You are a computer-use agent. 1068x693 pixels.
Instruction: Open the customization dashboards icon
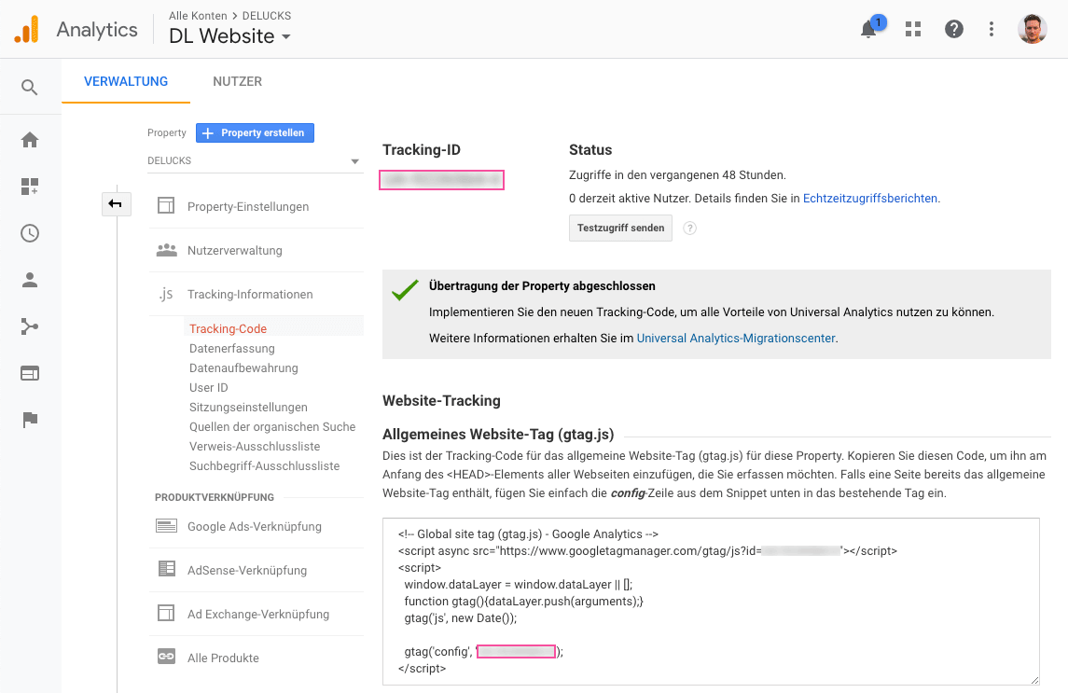(30, 186)
